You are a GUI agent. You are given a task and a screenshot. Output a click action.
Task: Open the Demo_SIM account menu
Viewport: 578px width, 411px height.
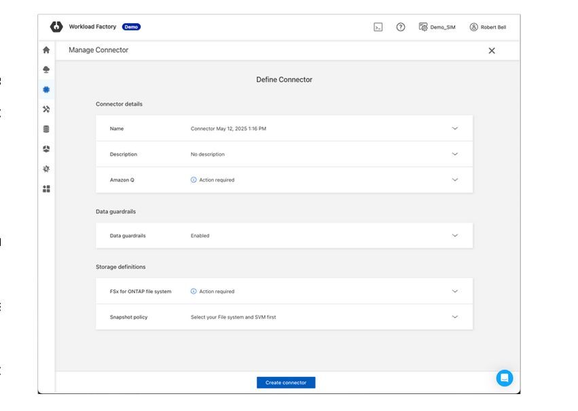click(x=437, y=27)
